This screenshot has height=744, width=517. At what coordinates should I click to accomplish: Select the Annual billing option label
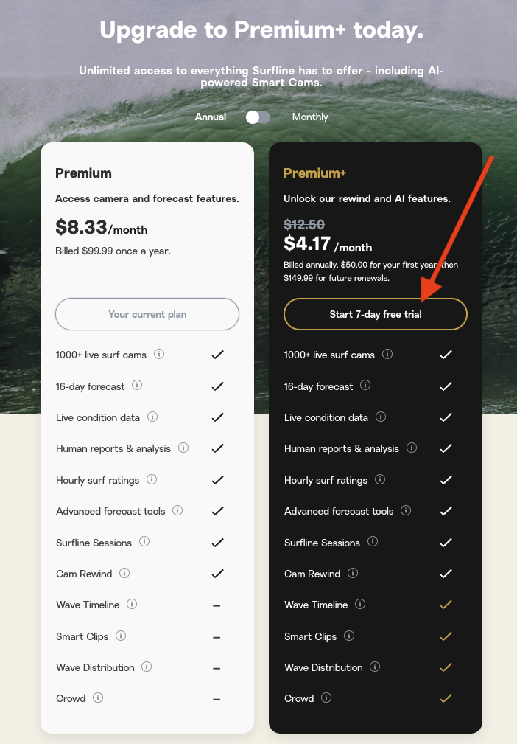211,117
